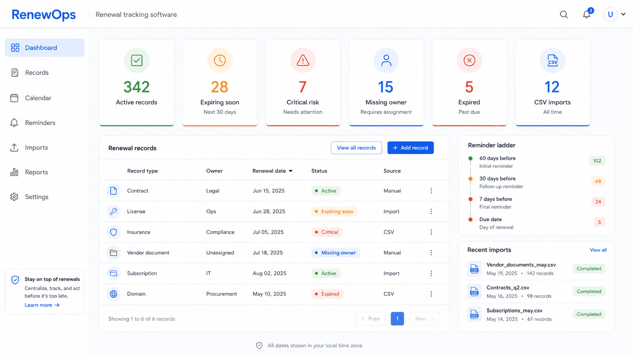Click View all records button

[x=356, y=148]
